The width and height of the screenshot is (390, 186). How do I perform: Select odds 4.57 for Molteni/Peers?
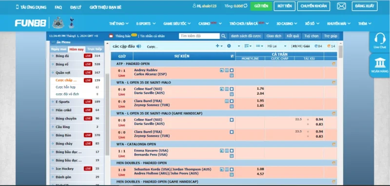click(x=260, y=174)
